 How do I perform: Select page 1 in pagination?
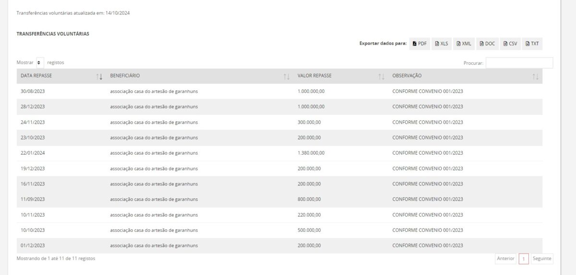pos(524,259)
